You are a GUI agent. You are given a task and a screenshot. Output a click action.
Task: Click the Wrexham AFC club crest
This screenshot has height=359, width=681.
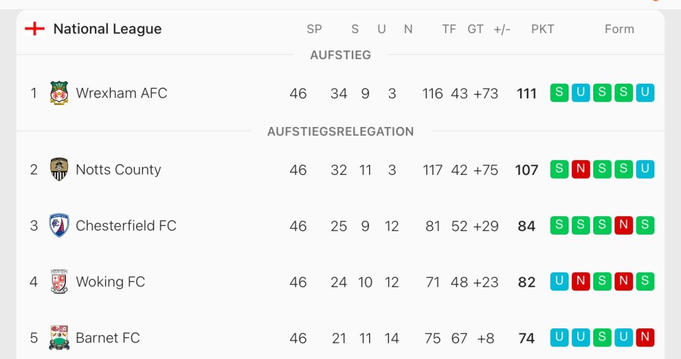click(x=59, y=93)
